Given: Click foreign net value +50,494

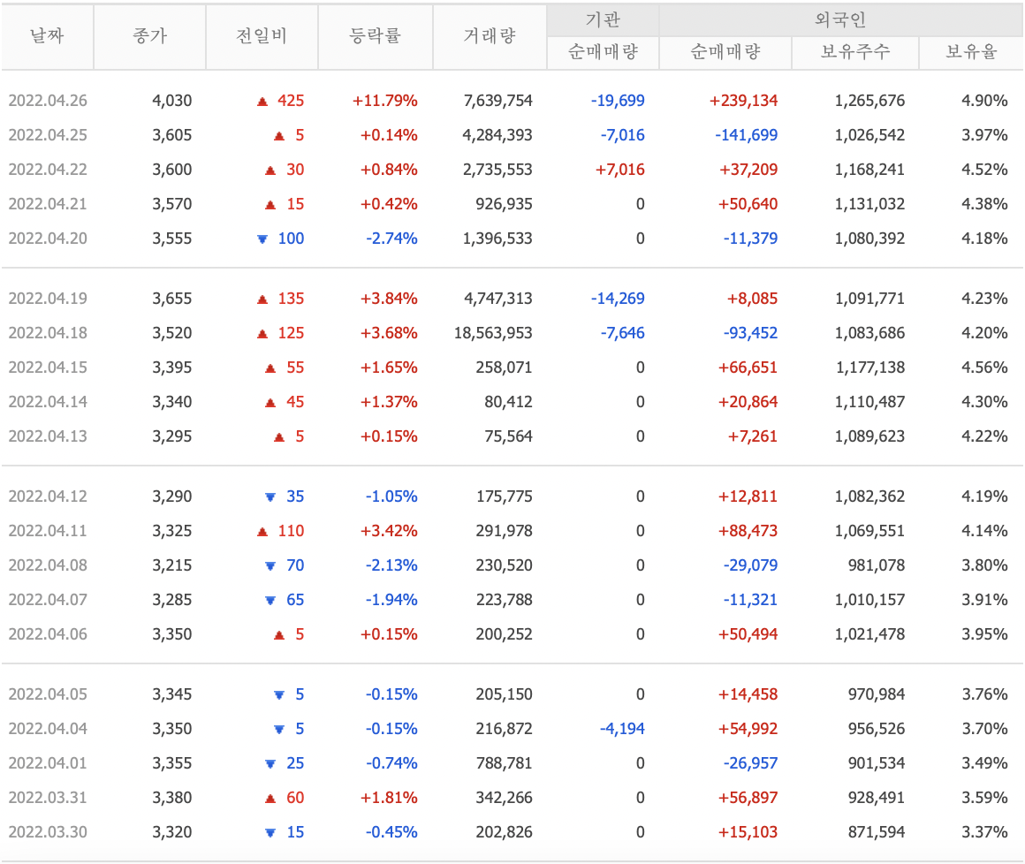Looking at the screenshot, I should (x=748, y=634).
